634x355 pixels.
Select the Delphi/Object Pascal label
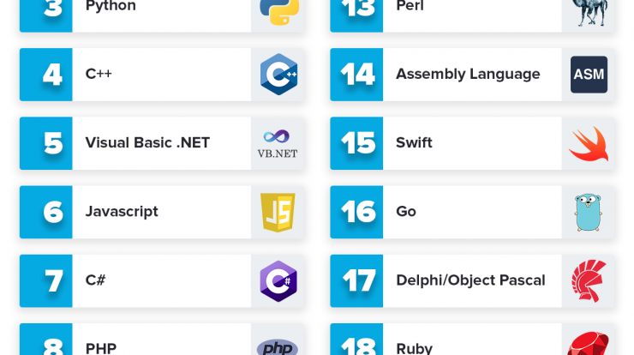(x=470, y=280)
